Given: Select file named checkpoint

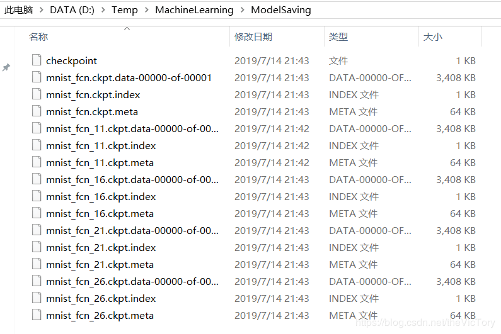Looking at the screenshot, I should [x=71, y=60].
